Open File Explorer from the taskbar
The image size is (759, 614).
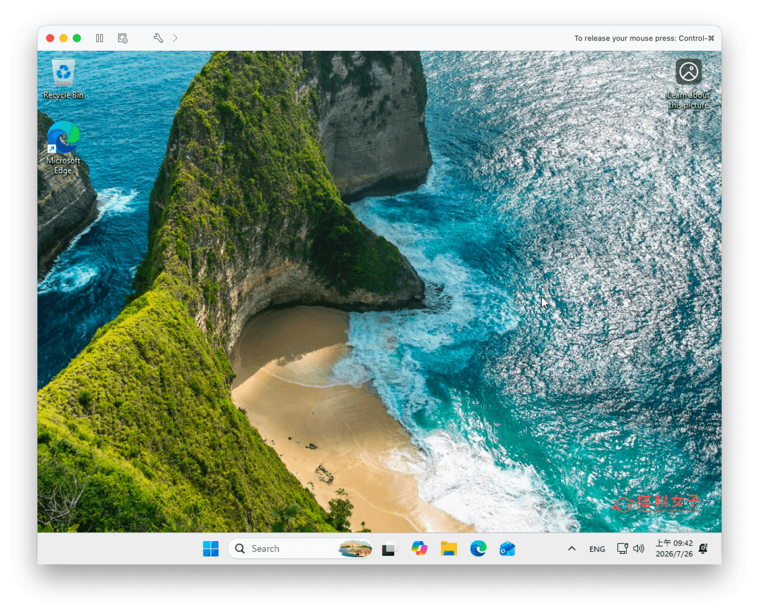click(x=449, y=549)
